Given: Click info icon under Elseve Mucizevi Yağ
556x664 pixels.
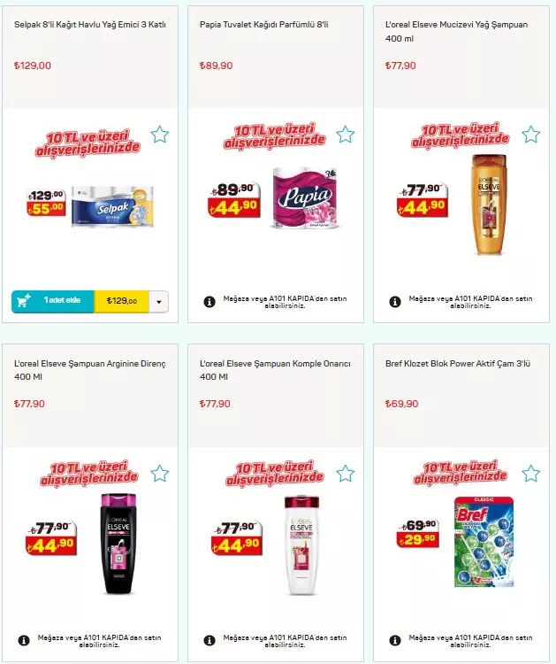Looking at the screenshot, I should [395, 302].
